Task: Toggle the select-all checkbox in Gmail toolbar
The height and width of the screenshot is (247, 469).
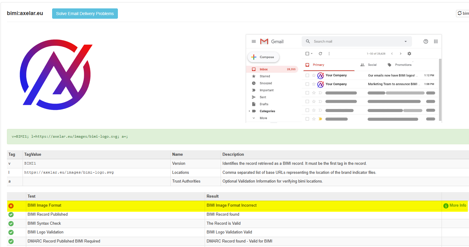Action: click(307, 54)
